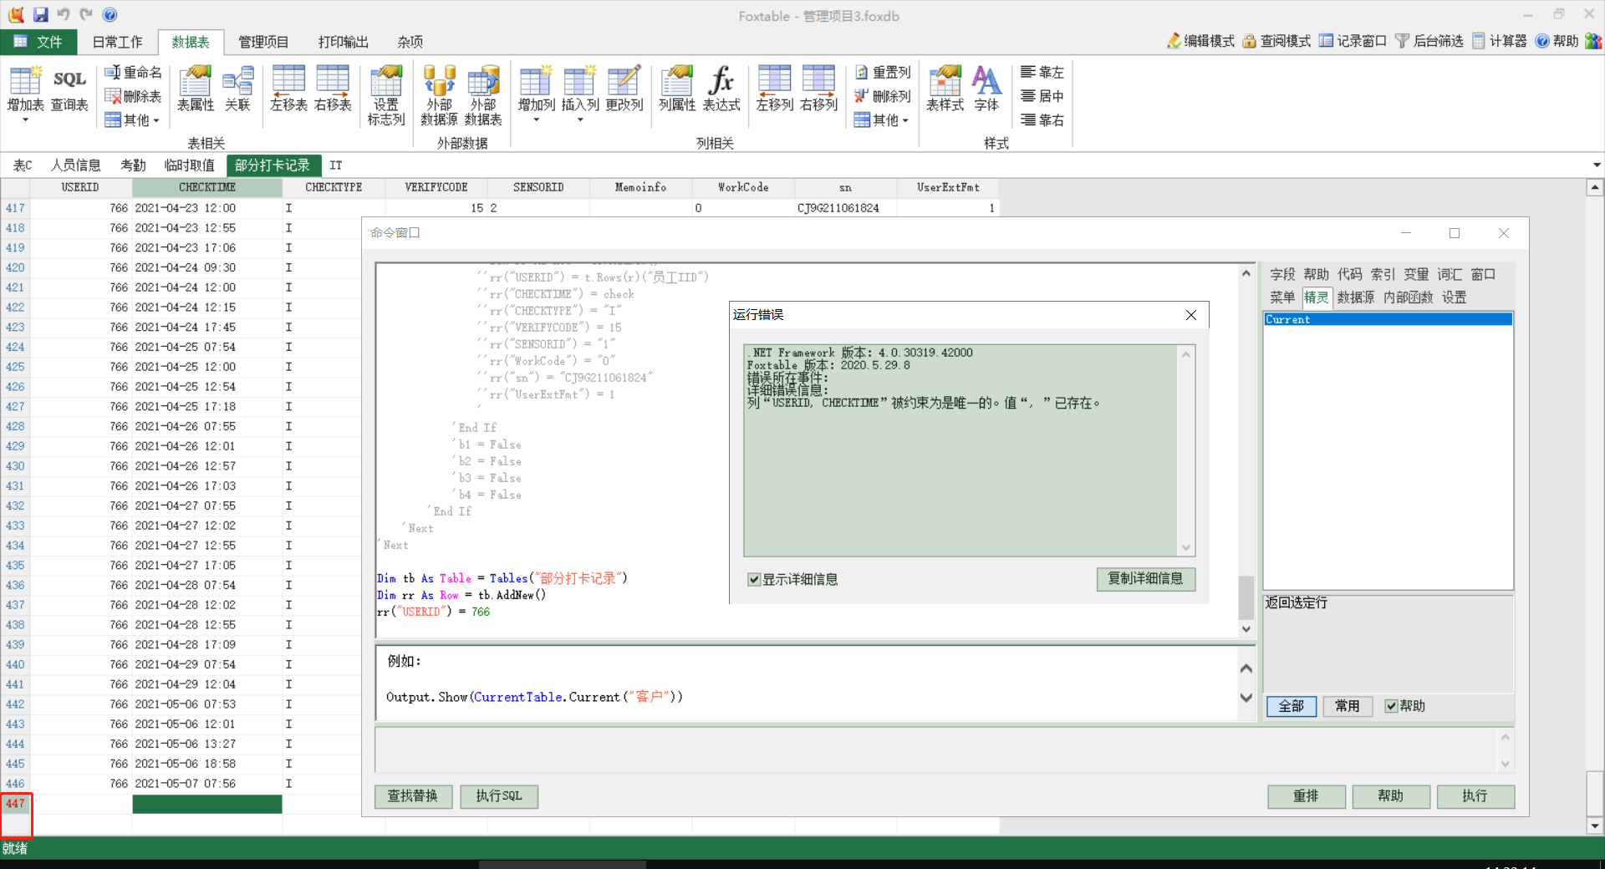This screenshot has width=1605, height=869.
Task: Click the 全部 button
Action: [x=1292, y=706]
